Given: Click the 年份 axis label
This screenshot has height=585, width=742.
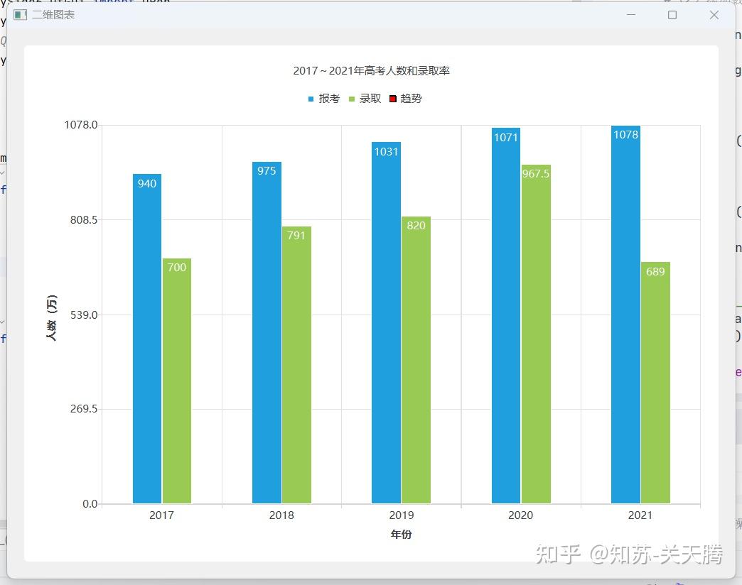Looking at the screenshot, I should pos(401,534).
